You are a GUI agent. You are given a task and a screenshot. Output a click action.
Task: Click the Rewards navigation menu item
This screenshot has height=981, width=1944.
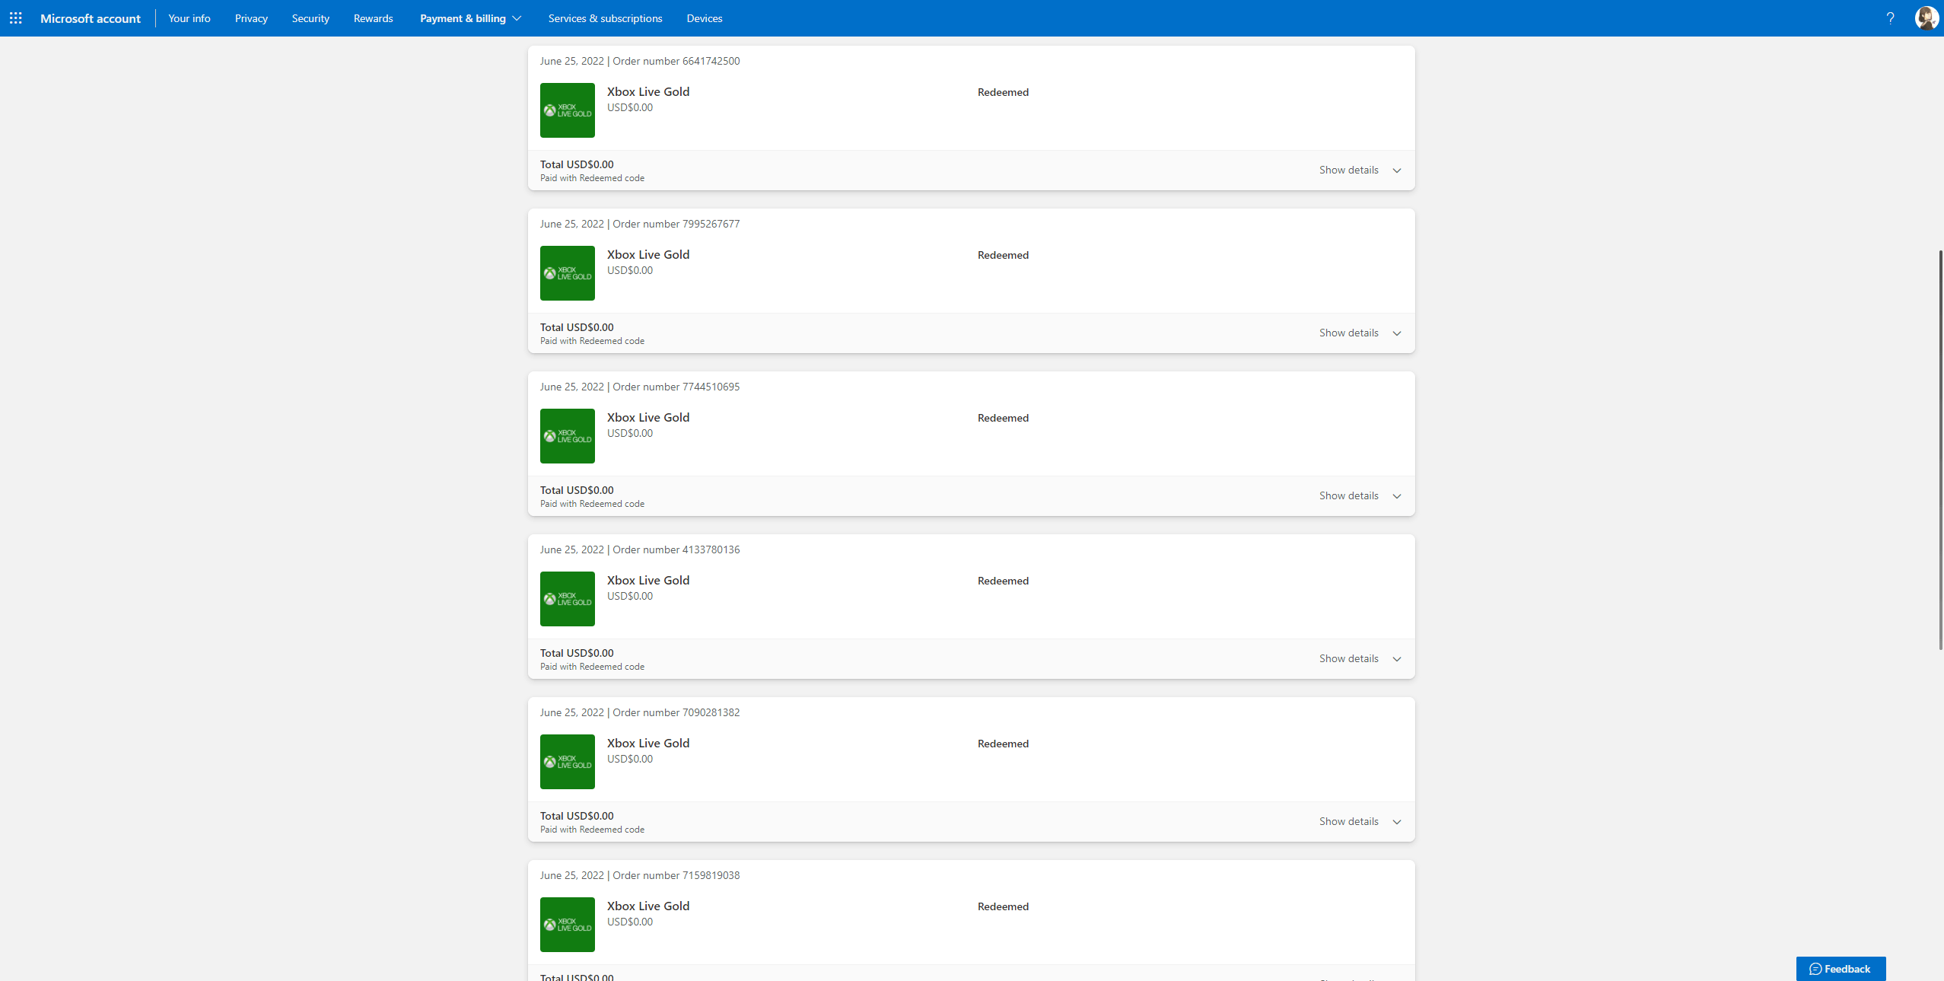point(371,18)
